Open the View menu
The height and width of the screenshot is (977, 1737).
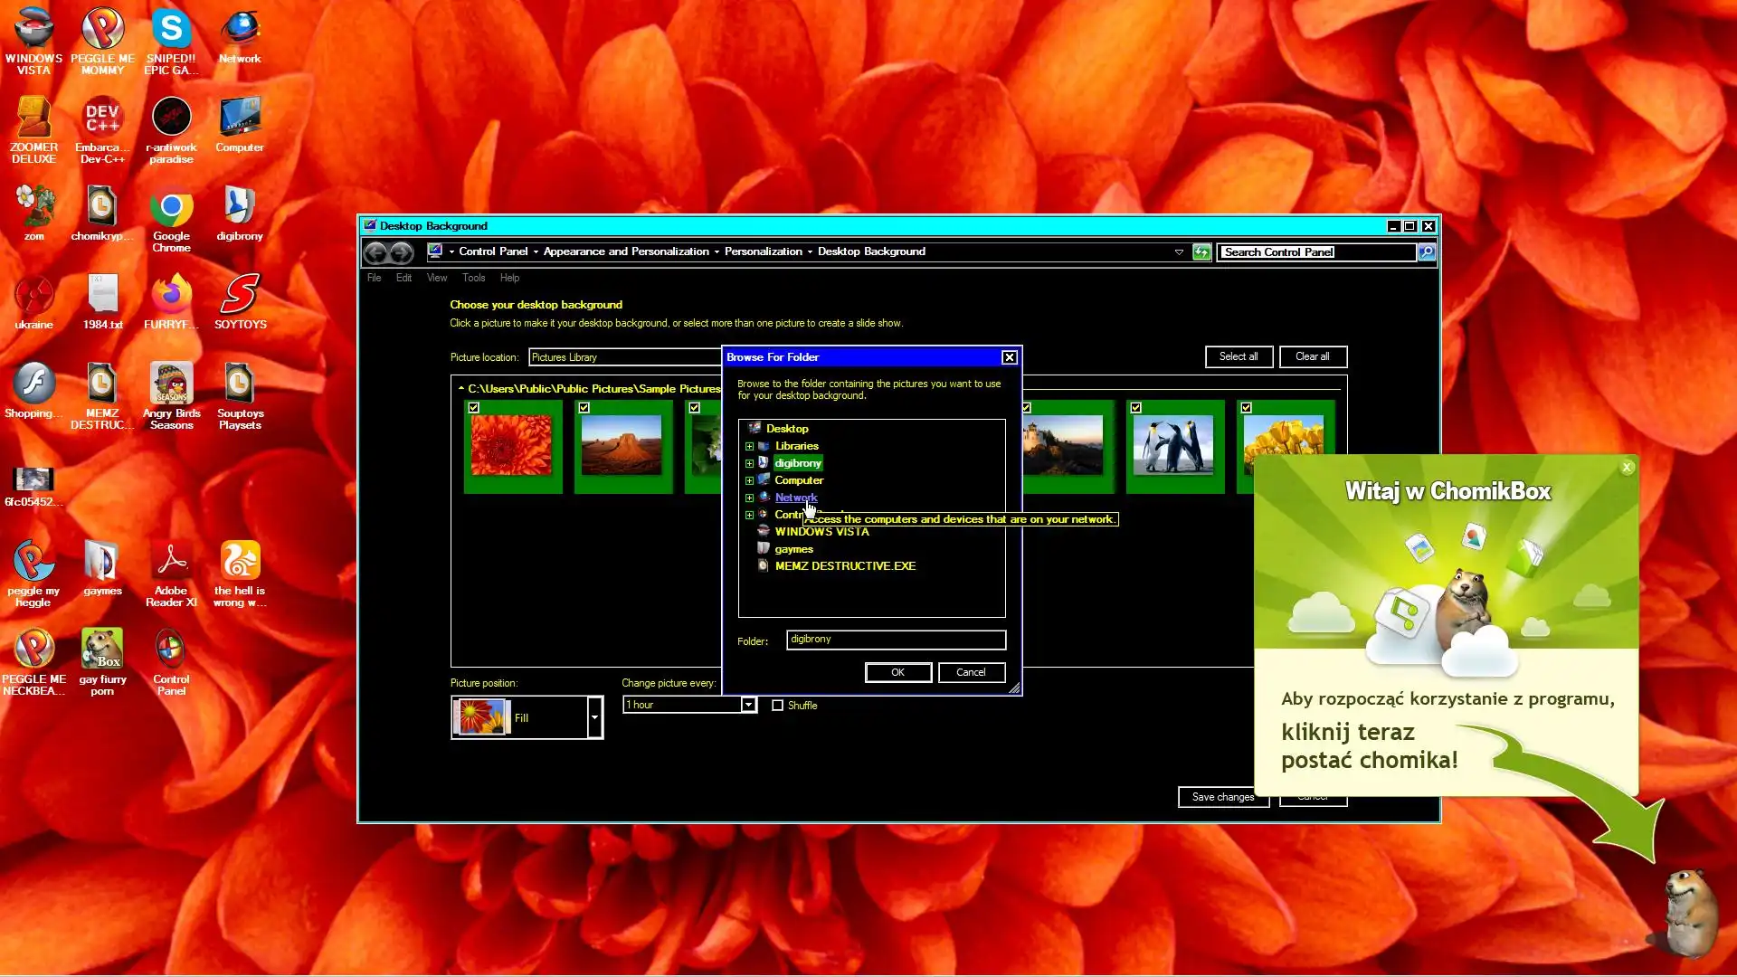pos(437,278)
